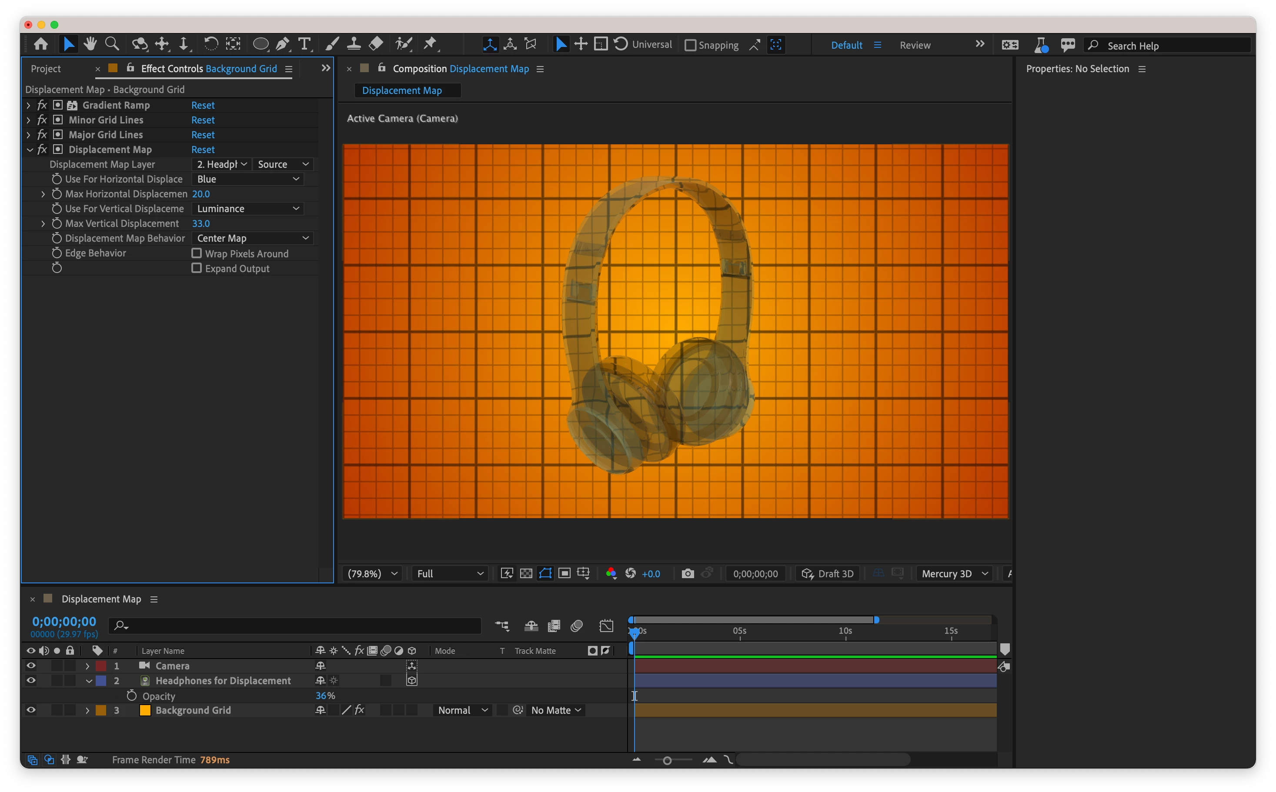Select the Zoom tool
Viewport: 1276px width, 792px height.
click(x=112, y=44)
